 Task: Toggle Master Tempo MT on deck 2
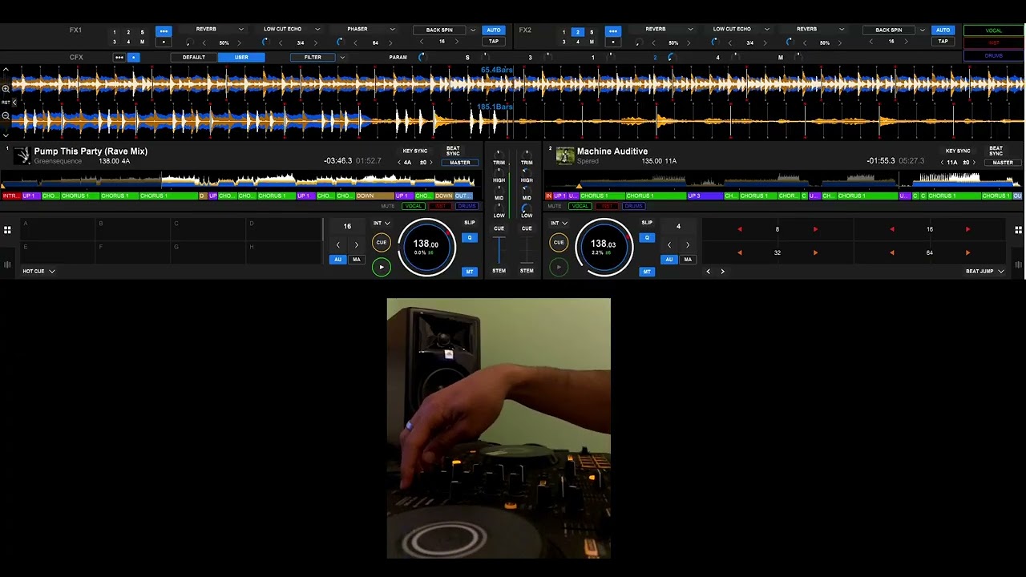(x=647, y=272)
